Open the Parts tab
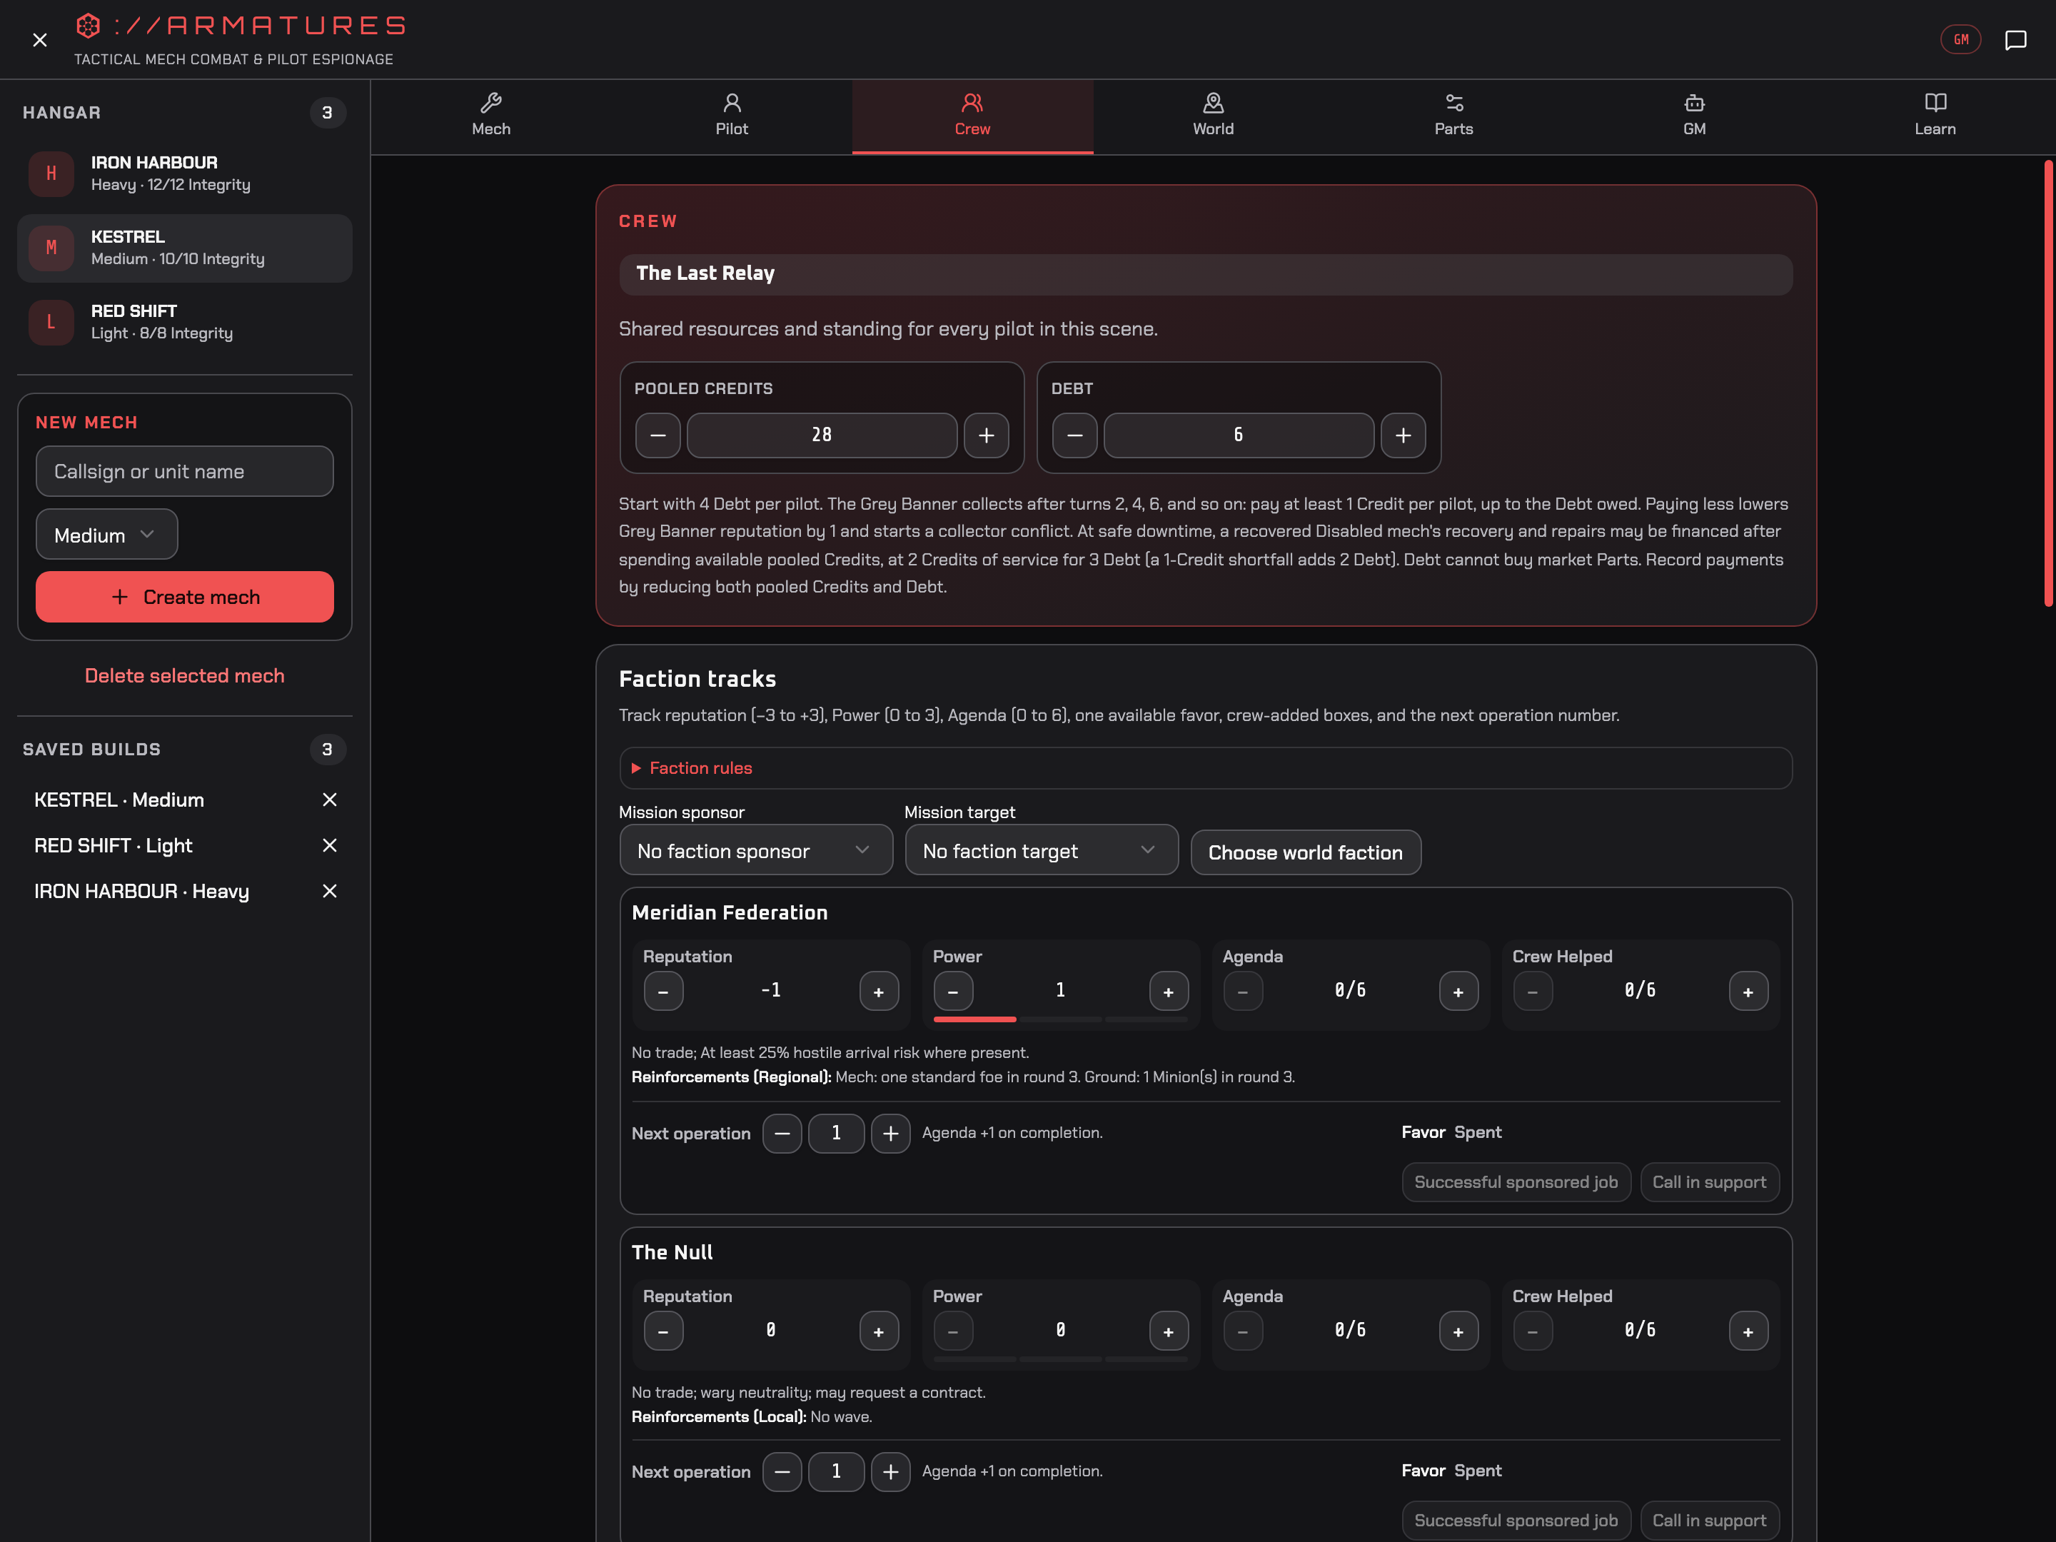The height and width of the screenshot is (1542, 2056). [1453, 116]
